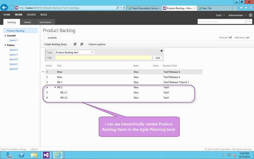
Task: Open Sprint 6 link
Action: pyautogui.click(x=13, y=69)
